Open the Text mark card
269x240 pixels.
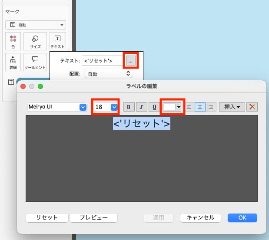click(58, 41)
